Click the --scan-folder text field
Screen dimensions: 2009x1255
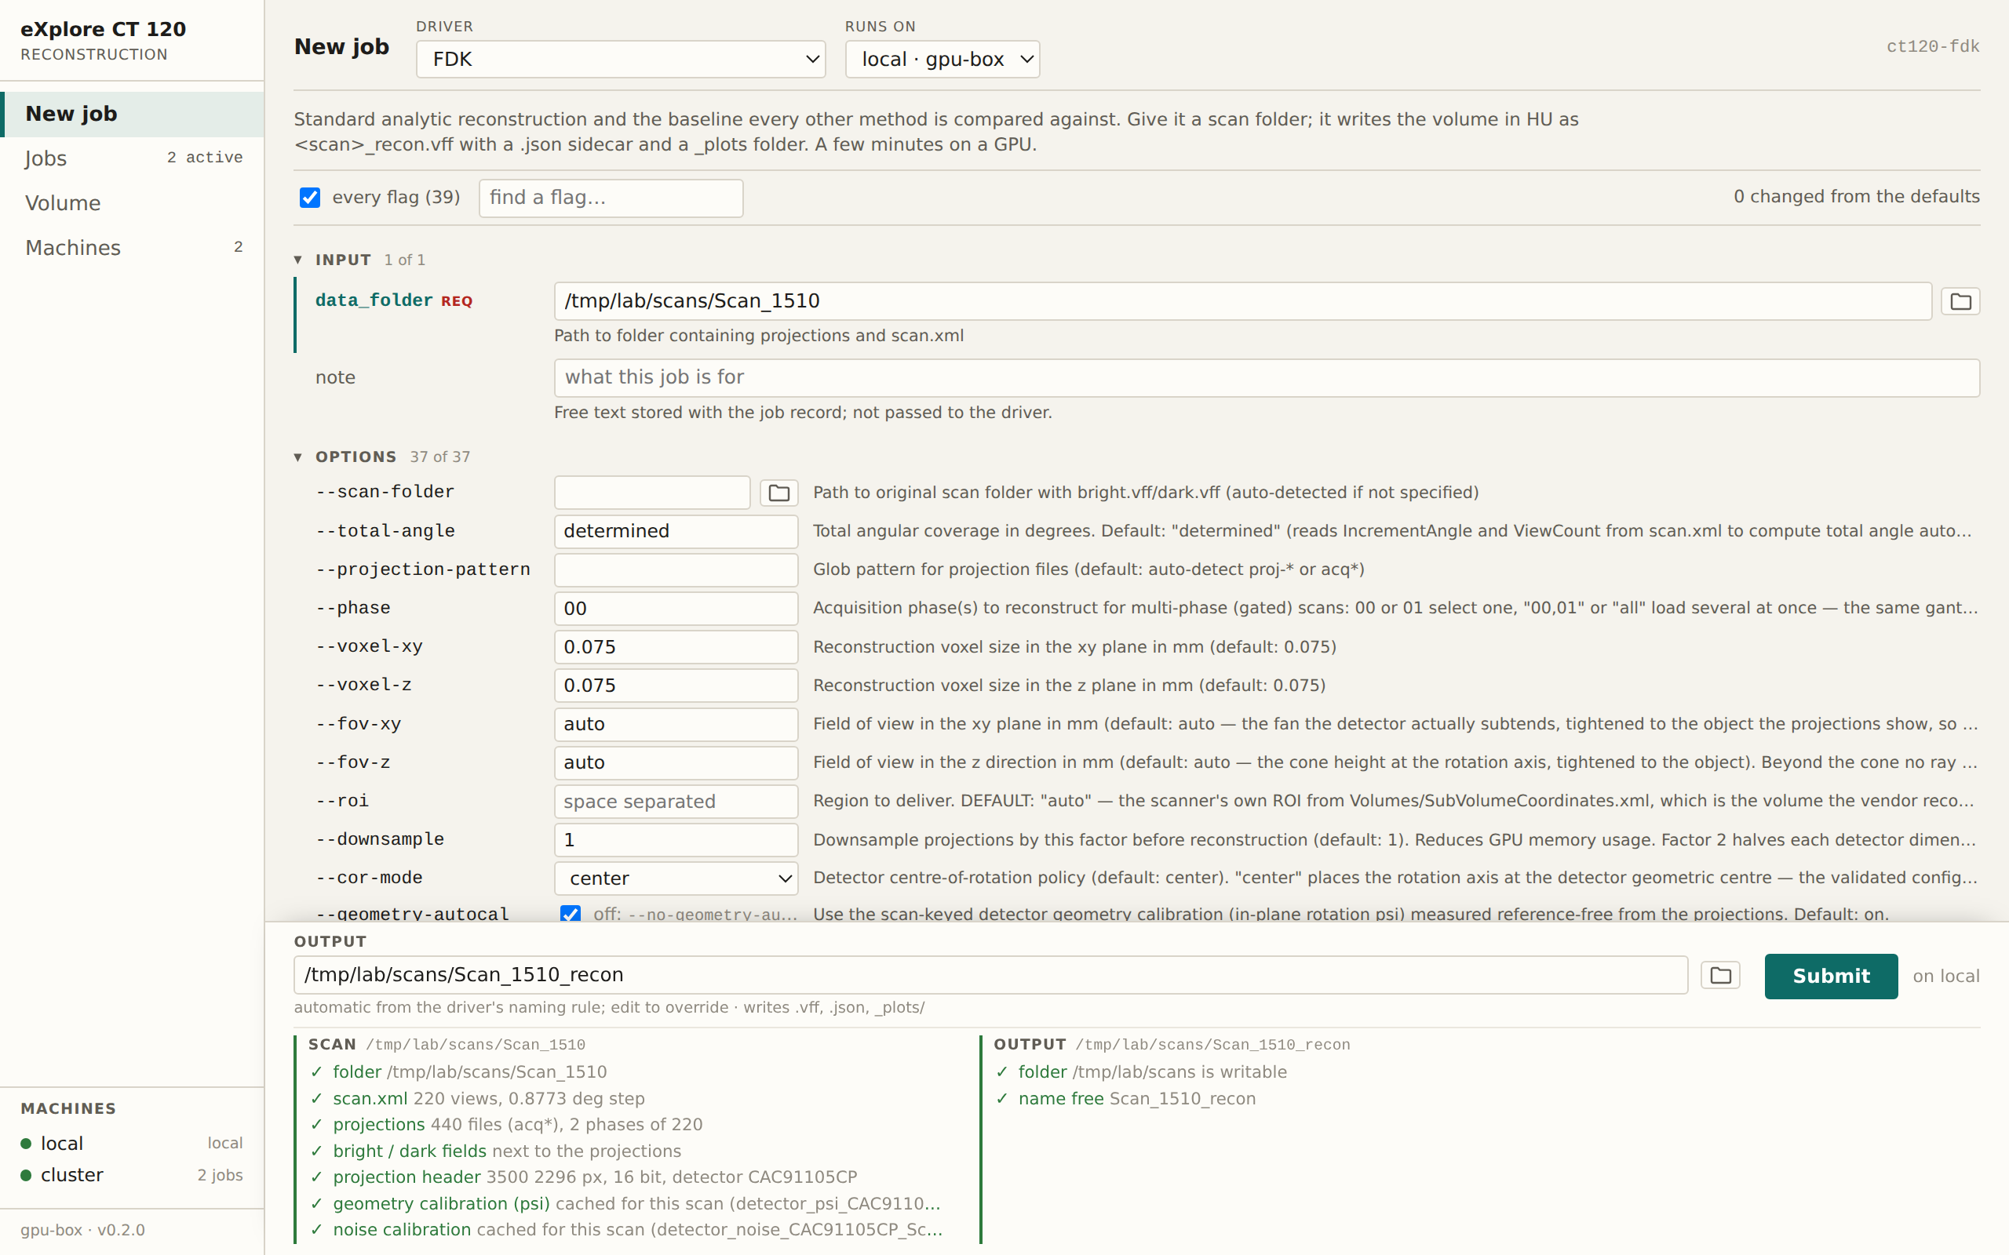[x=651, y=493]
